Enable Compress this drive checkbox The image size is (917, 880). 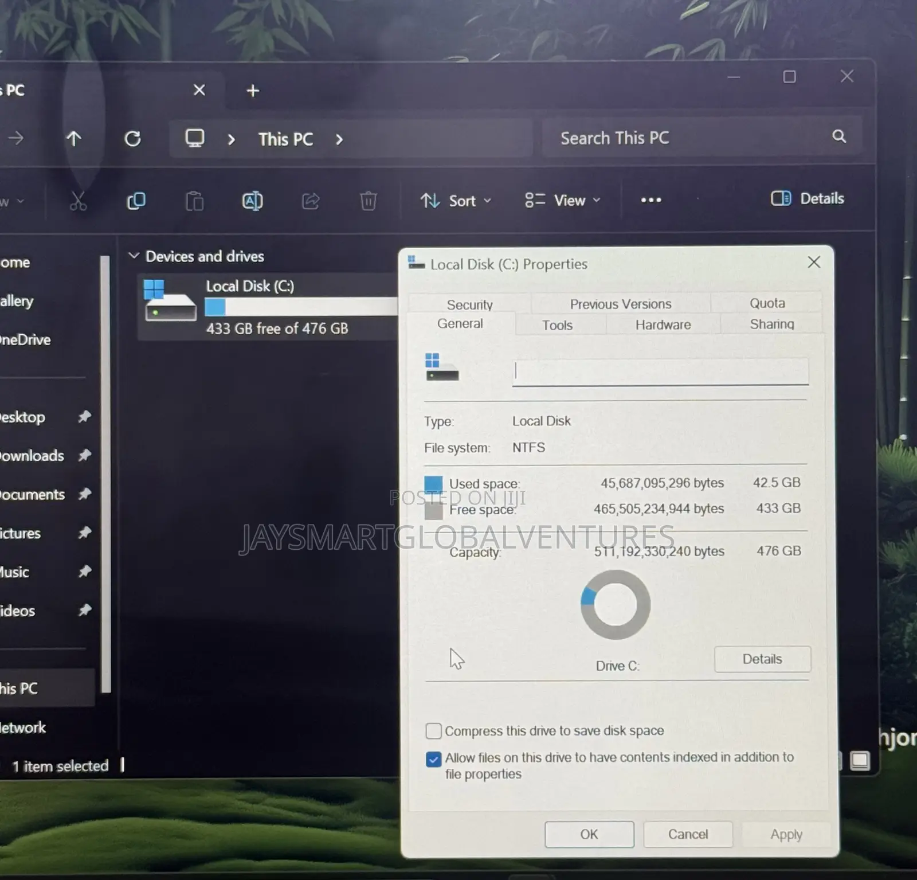pos(434,731)
